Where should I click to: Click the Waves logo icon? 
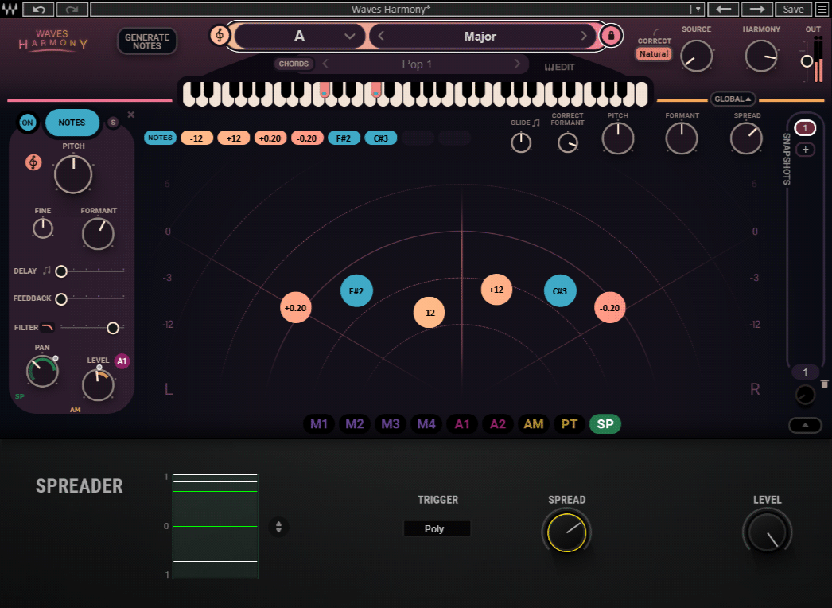click(10, 9)
